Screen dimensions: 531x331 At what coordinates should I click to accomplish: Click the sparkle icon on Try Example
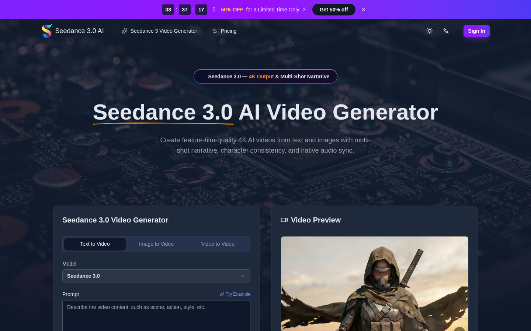(x=222, y=294)
